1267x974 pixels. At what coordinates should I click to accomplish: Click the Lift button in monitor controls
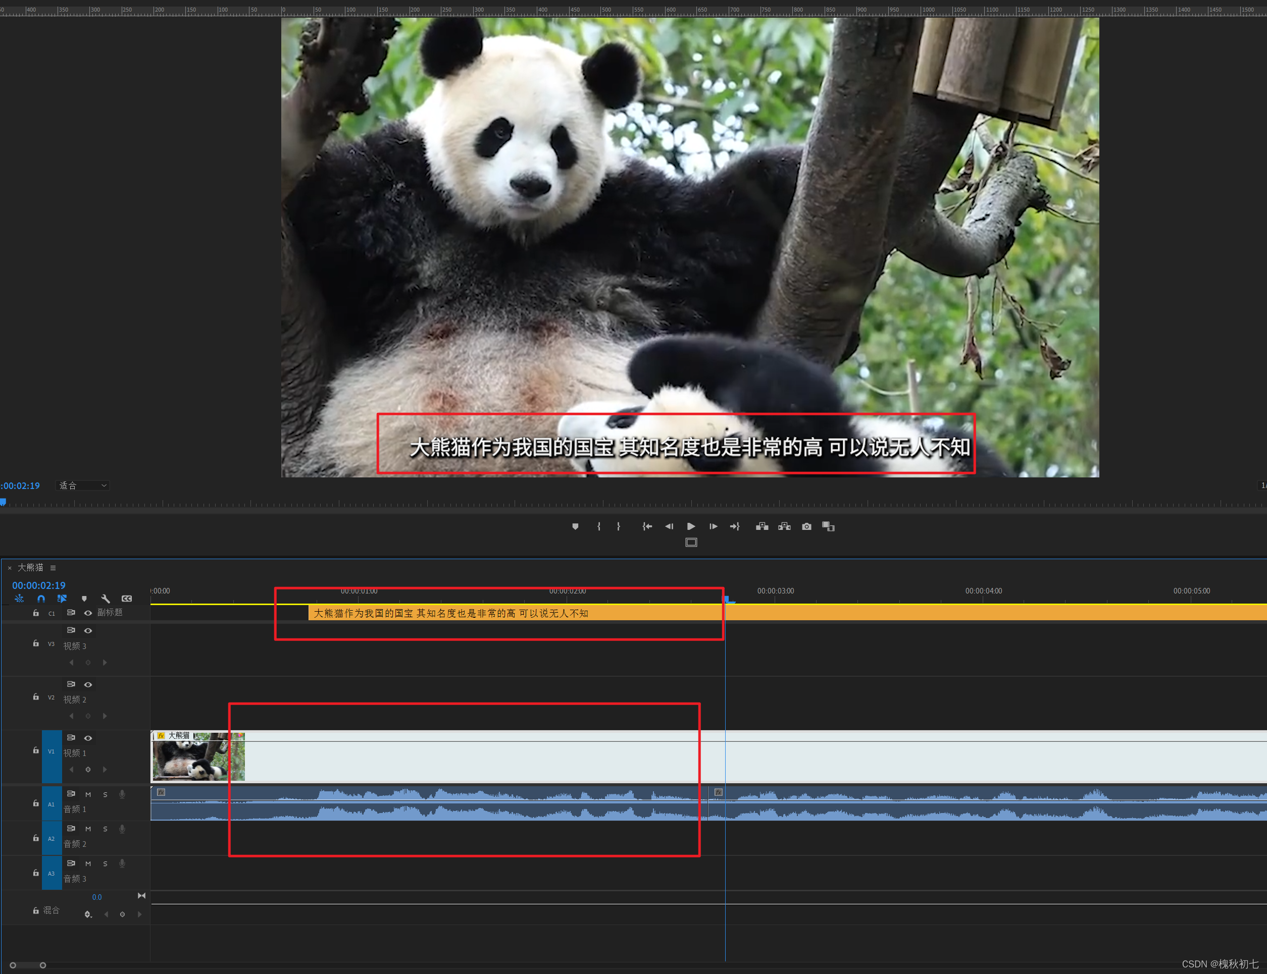tap(762, 526)
